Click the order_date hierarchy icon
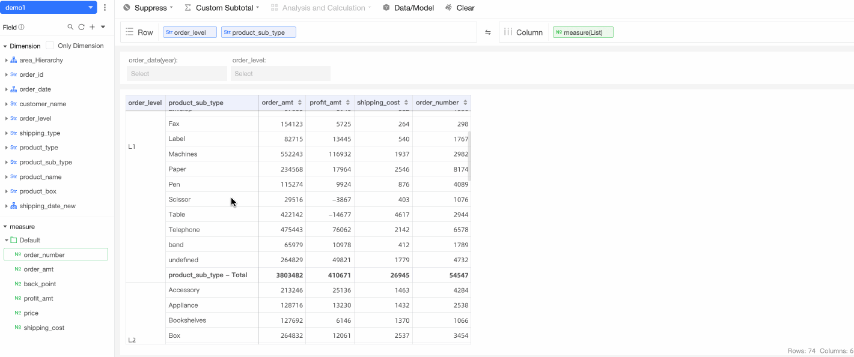The width and height of the screenshot is (854, 357). point(14,89)
